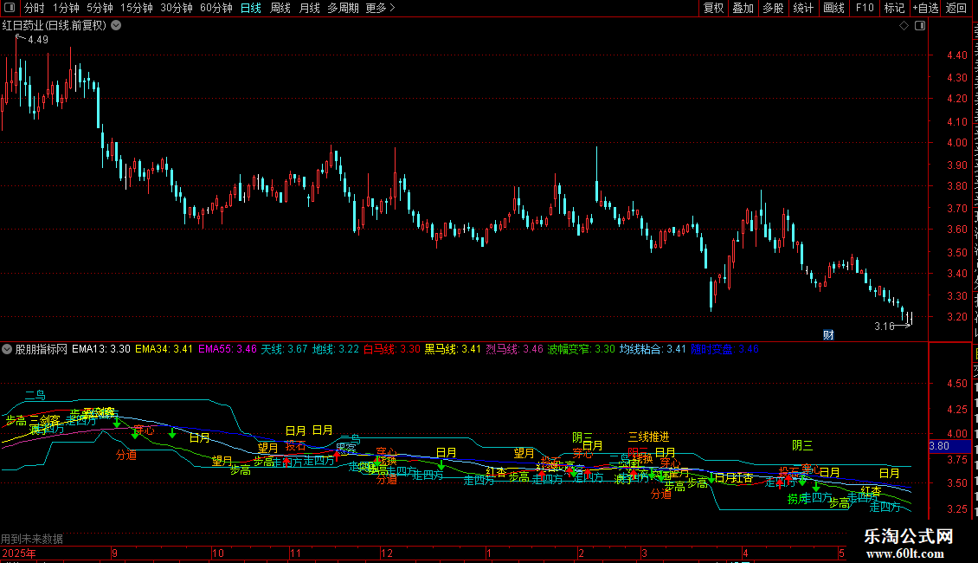Click the 天线: 3.67 value

284,350
